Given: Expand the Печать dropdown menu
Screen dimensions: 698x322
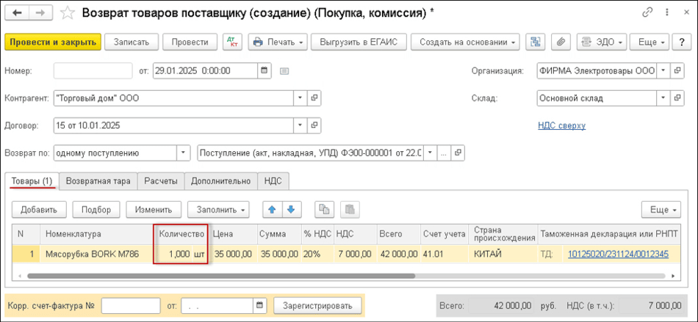Looking at the screenshot, I should pos(278,42).
